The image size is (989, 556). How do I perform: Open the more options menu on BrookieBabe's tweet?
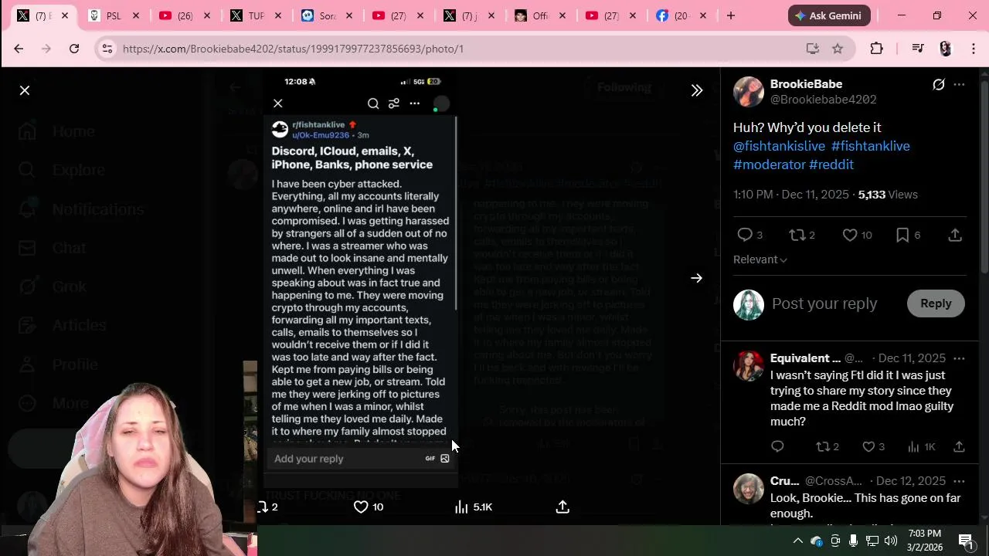point(959,84)
